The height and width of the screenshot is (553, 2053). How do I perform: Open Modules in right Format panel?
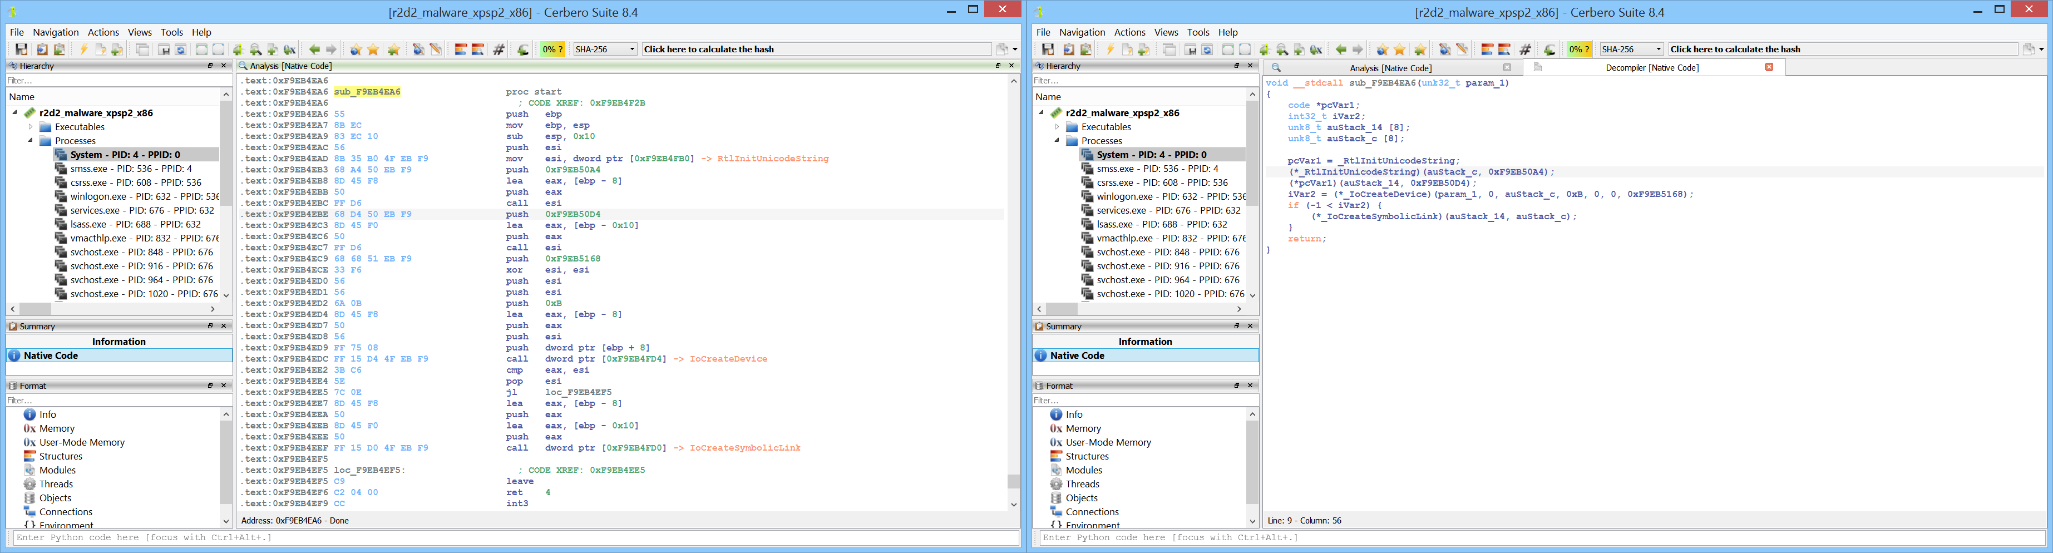point(1076,470)
